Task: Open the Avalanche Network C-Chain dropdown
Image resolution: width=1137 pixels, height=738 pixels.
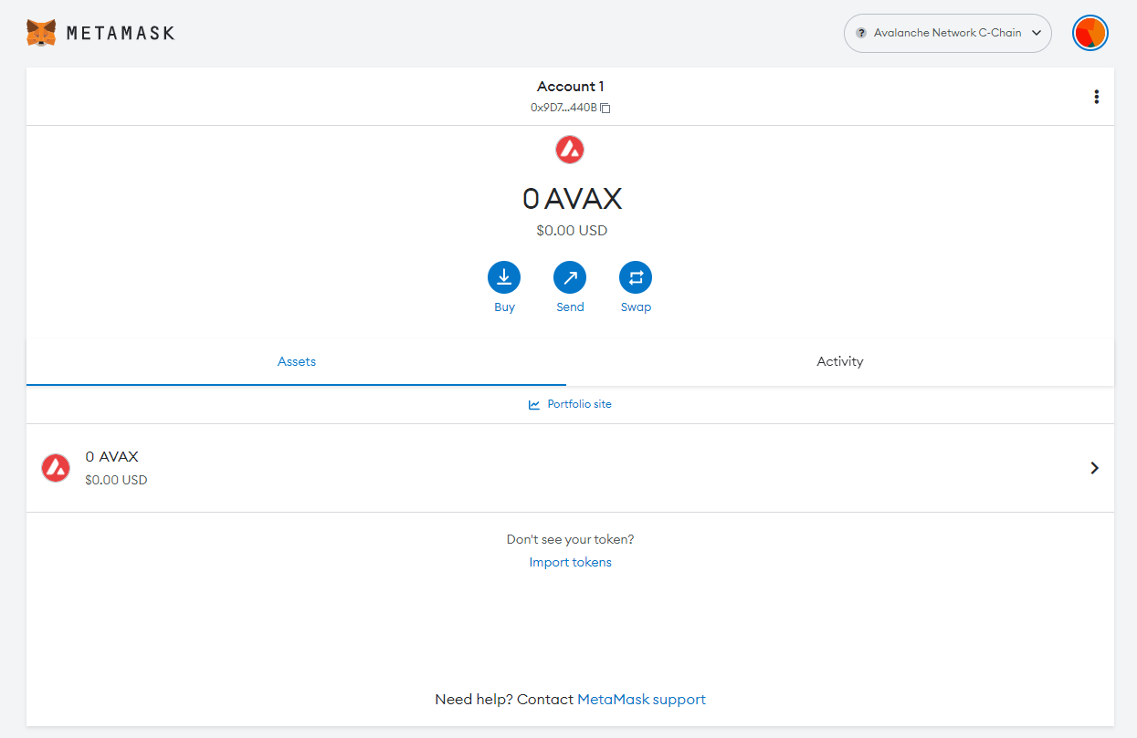Action: click(947, 33)
